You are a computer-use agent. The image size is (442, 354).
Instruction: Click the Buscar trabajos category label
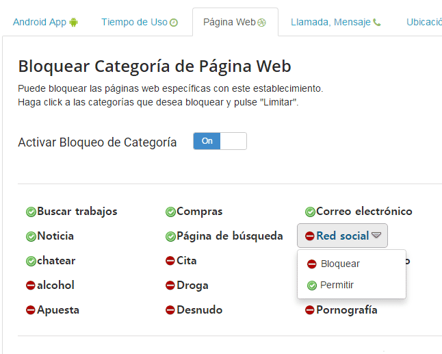tap(77, 212)
